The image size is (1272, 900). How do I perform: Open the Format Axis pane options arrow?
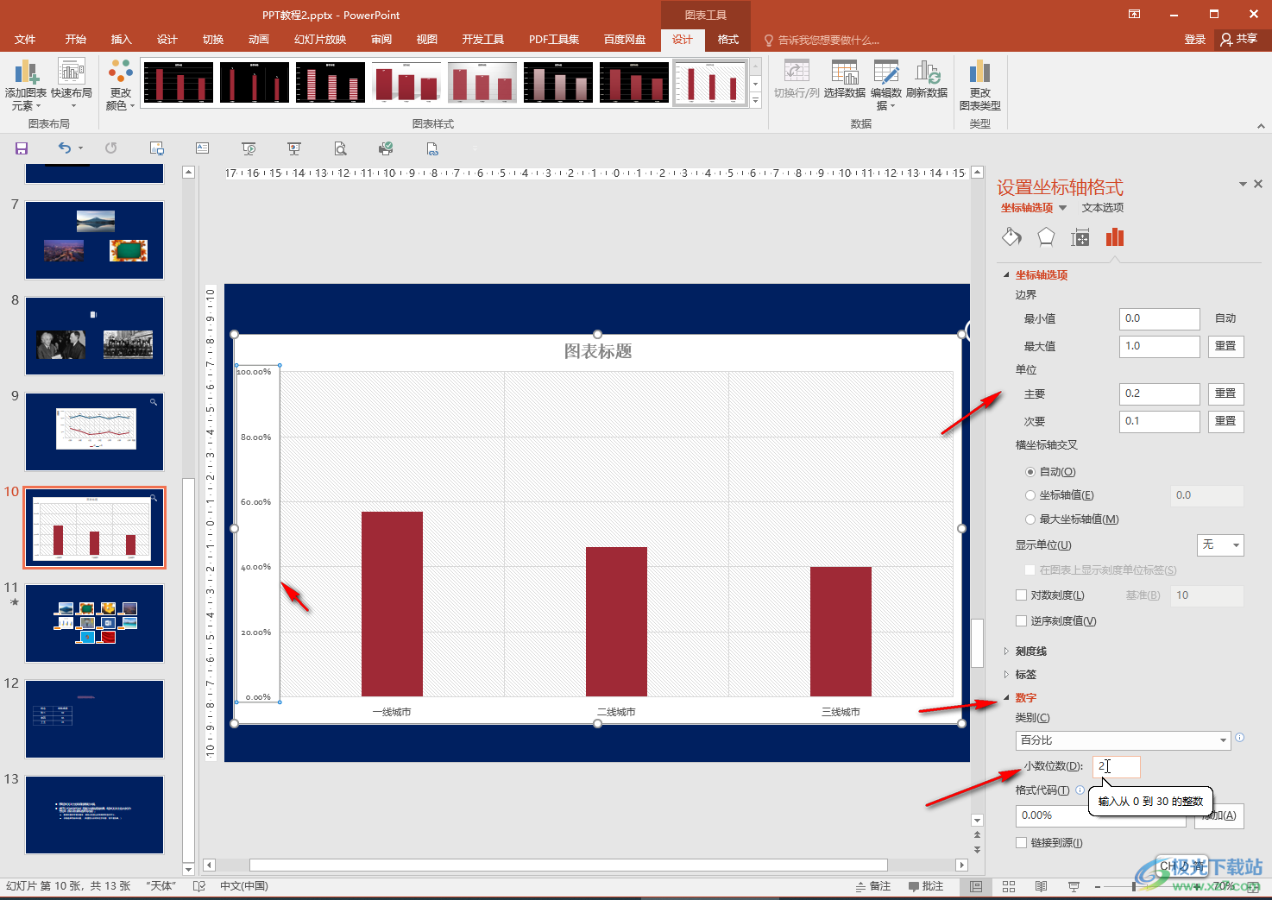coord(1243,184)
